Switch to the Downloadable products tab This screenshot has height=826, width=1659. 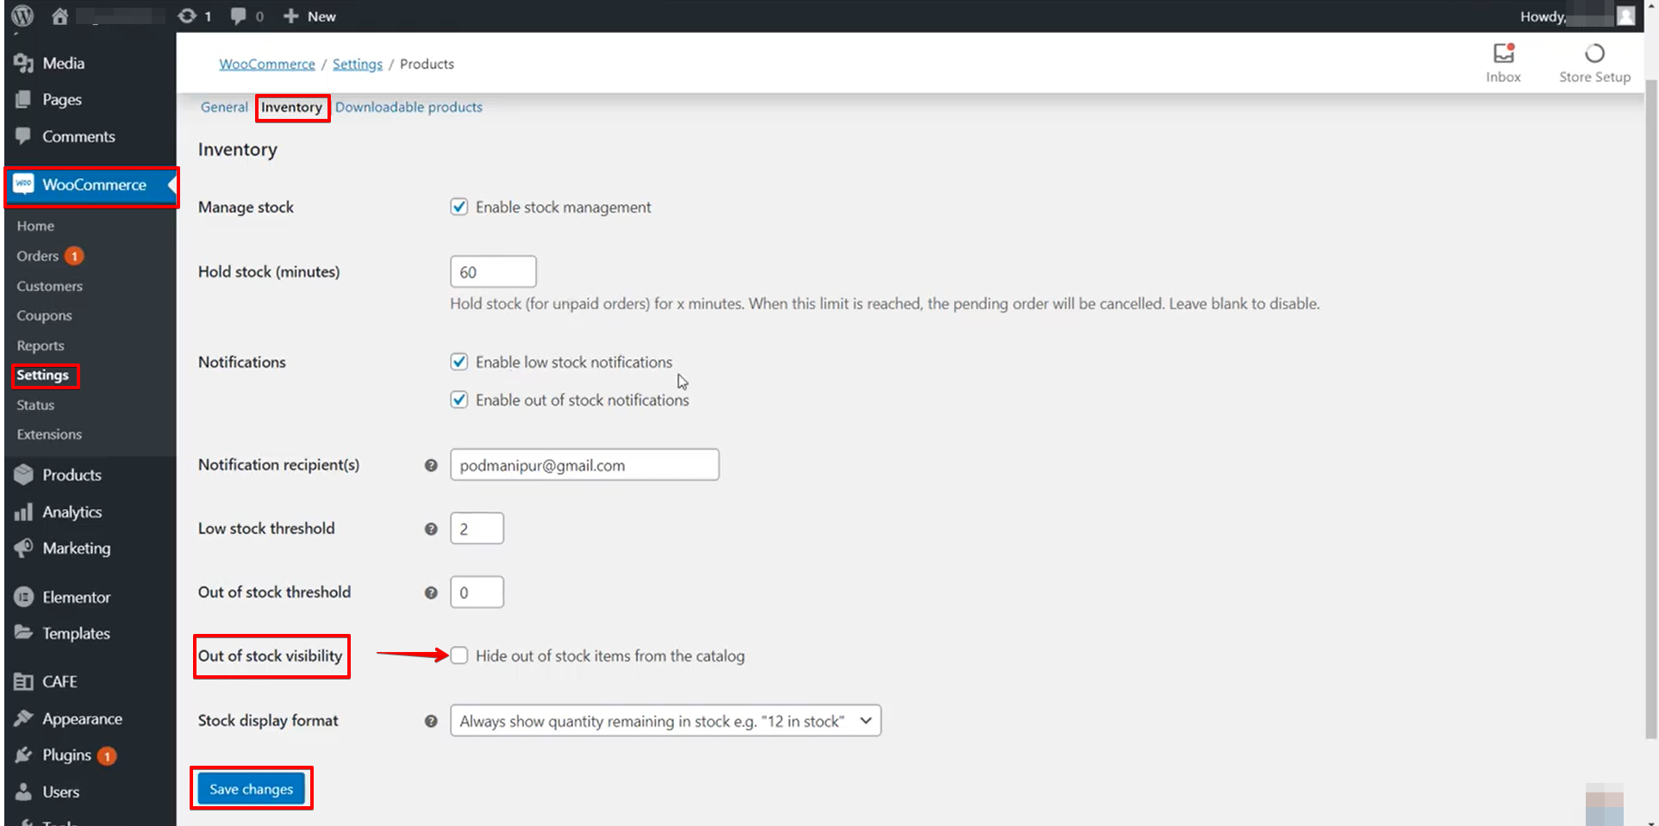coord(409,107)
